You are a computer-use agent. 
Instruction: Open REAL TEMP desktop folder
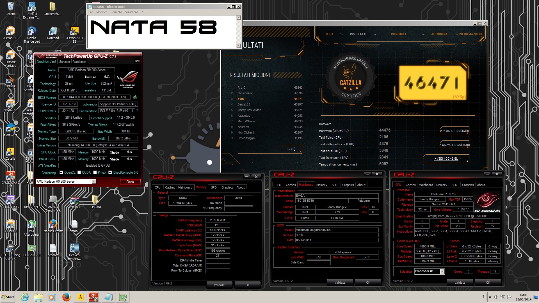click(x=31, y=201)
